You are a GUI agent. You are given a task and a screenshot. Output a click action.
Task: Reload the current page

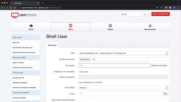[x=11, y=8]
